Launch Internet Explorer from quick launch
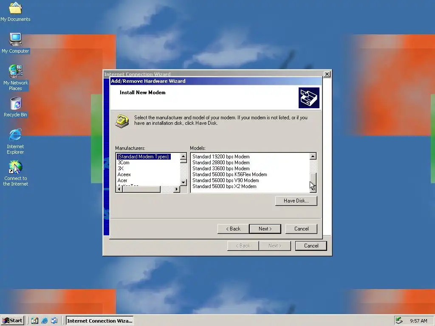 pyautogui.click(x=44, y=321)
